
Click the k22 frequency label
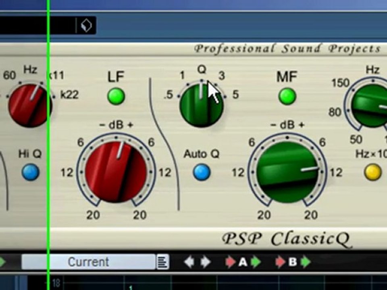click(69, 95)
